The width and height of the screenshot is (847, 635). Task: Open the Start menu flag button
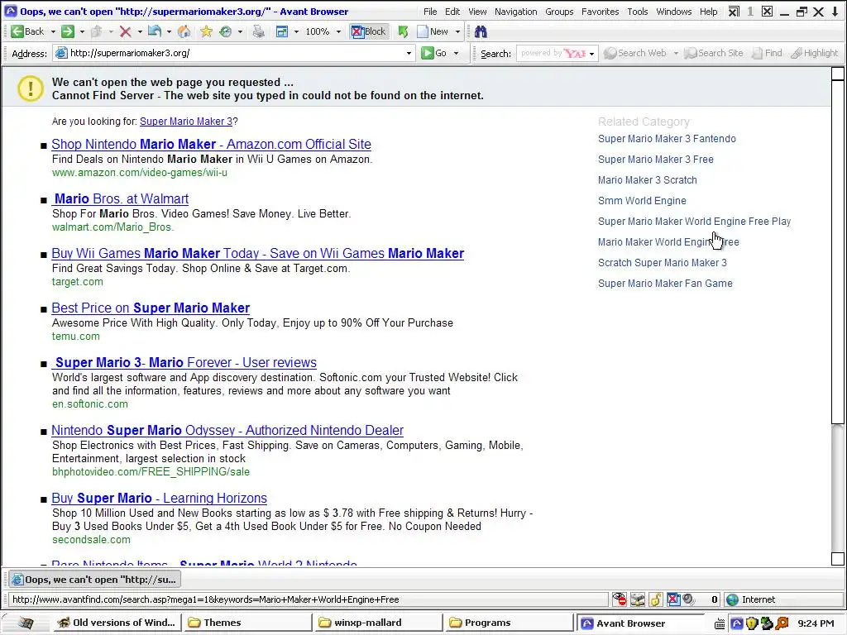(26, 623)
